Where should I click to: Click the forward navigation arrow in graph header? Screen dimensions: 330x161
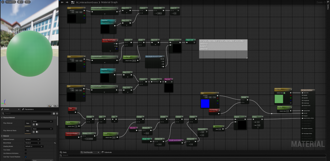[67, 2]
